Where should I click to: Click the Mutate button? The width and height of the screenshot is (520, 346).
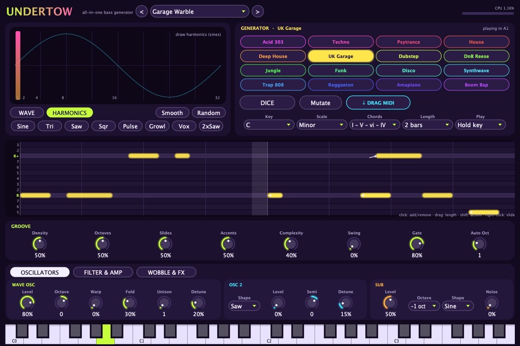coord(321,103)
